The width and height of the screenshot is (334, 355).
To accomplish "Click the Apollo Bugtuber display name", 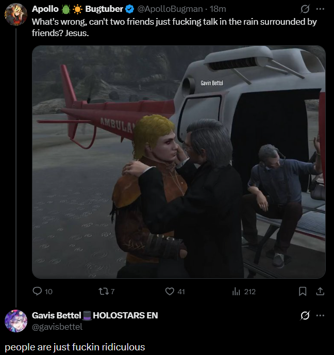I will 77,9.
